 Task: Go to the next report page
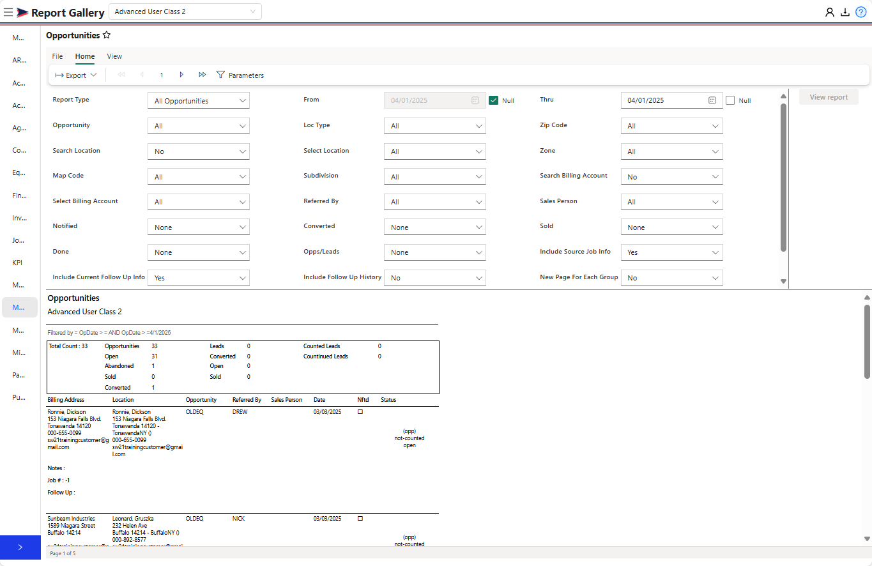(x=181, y=75)
